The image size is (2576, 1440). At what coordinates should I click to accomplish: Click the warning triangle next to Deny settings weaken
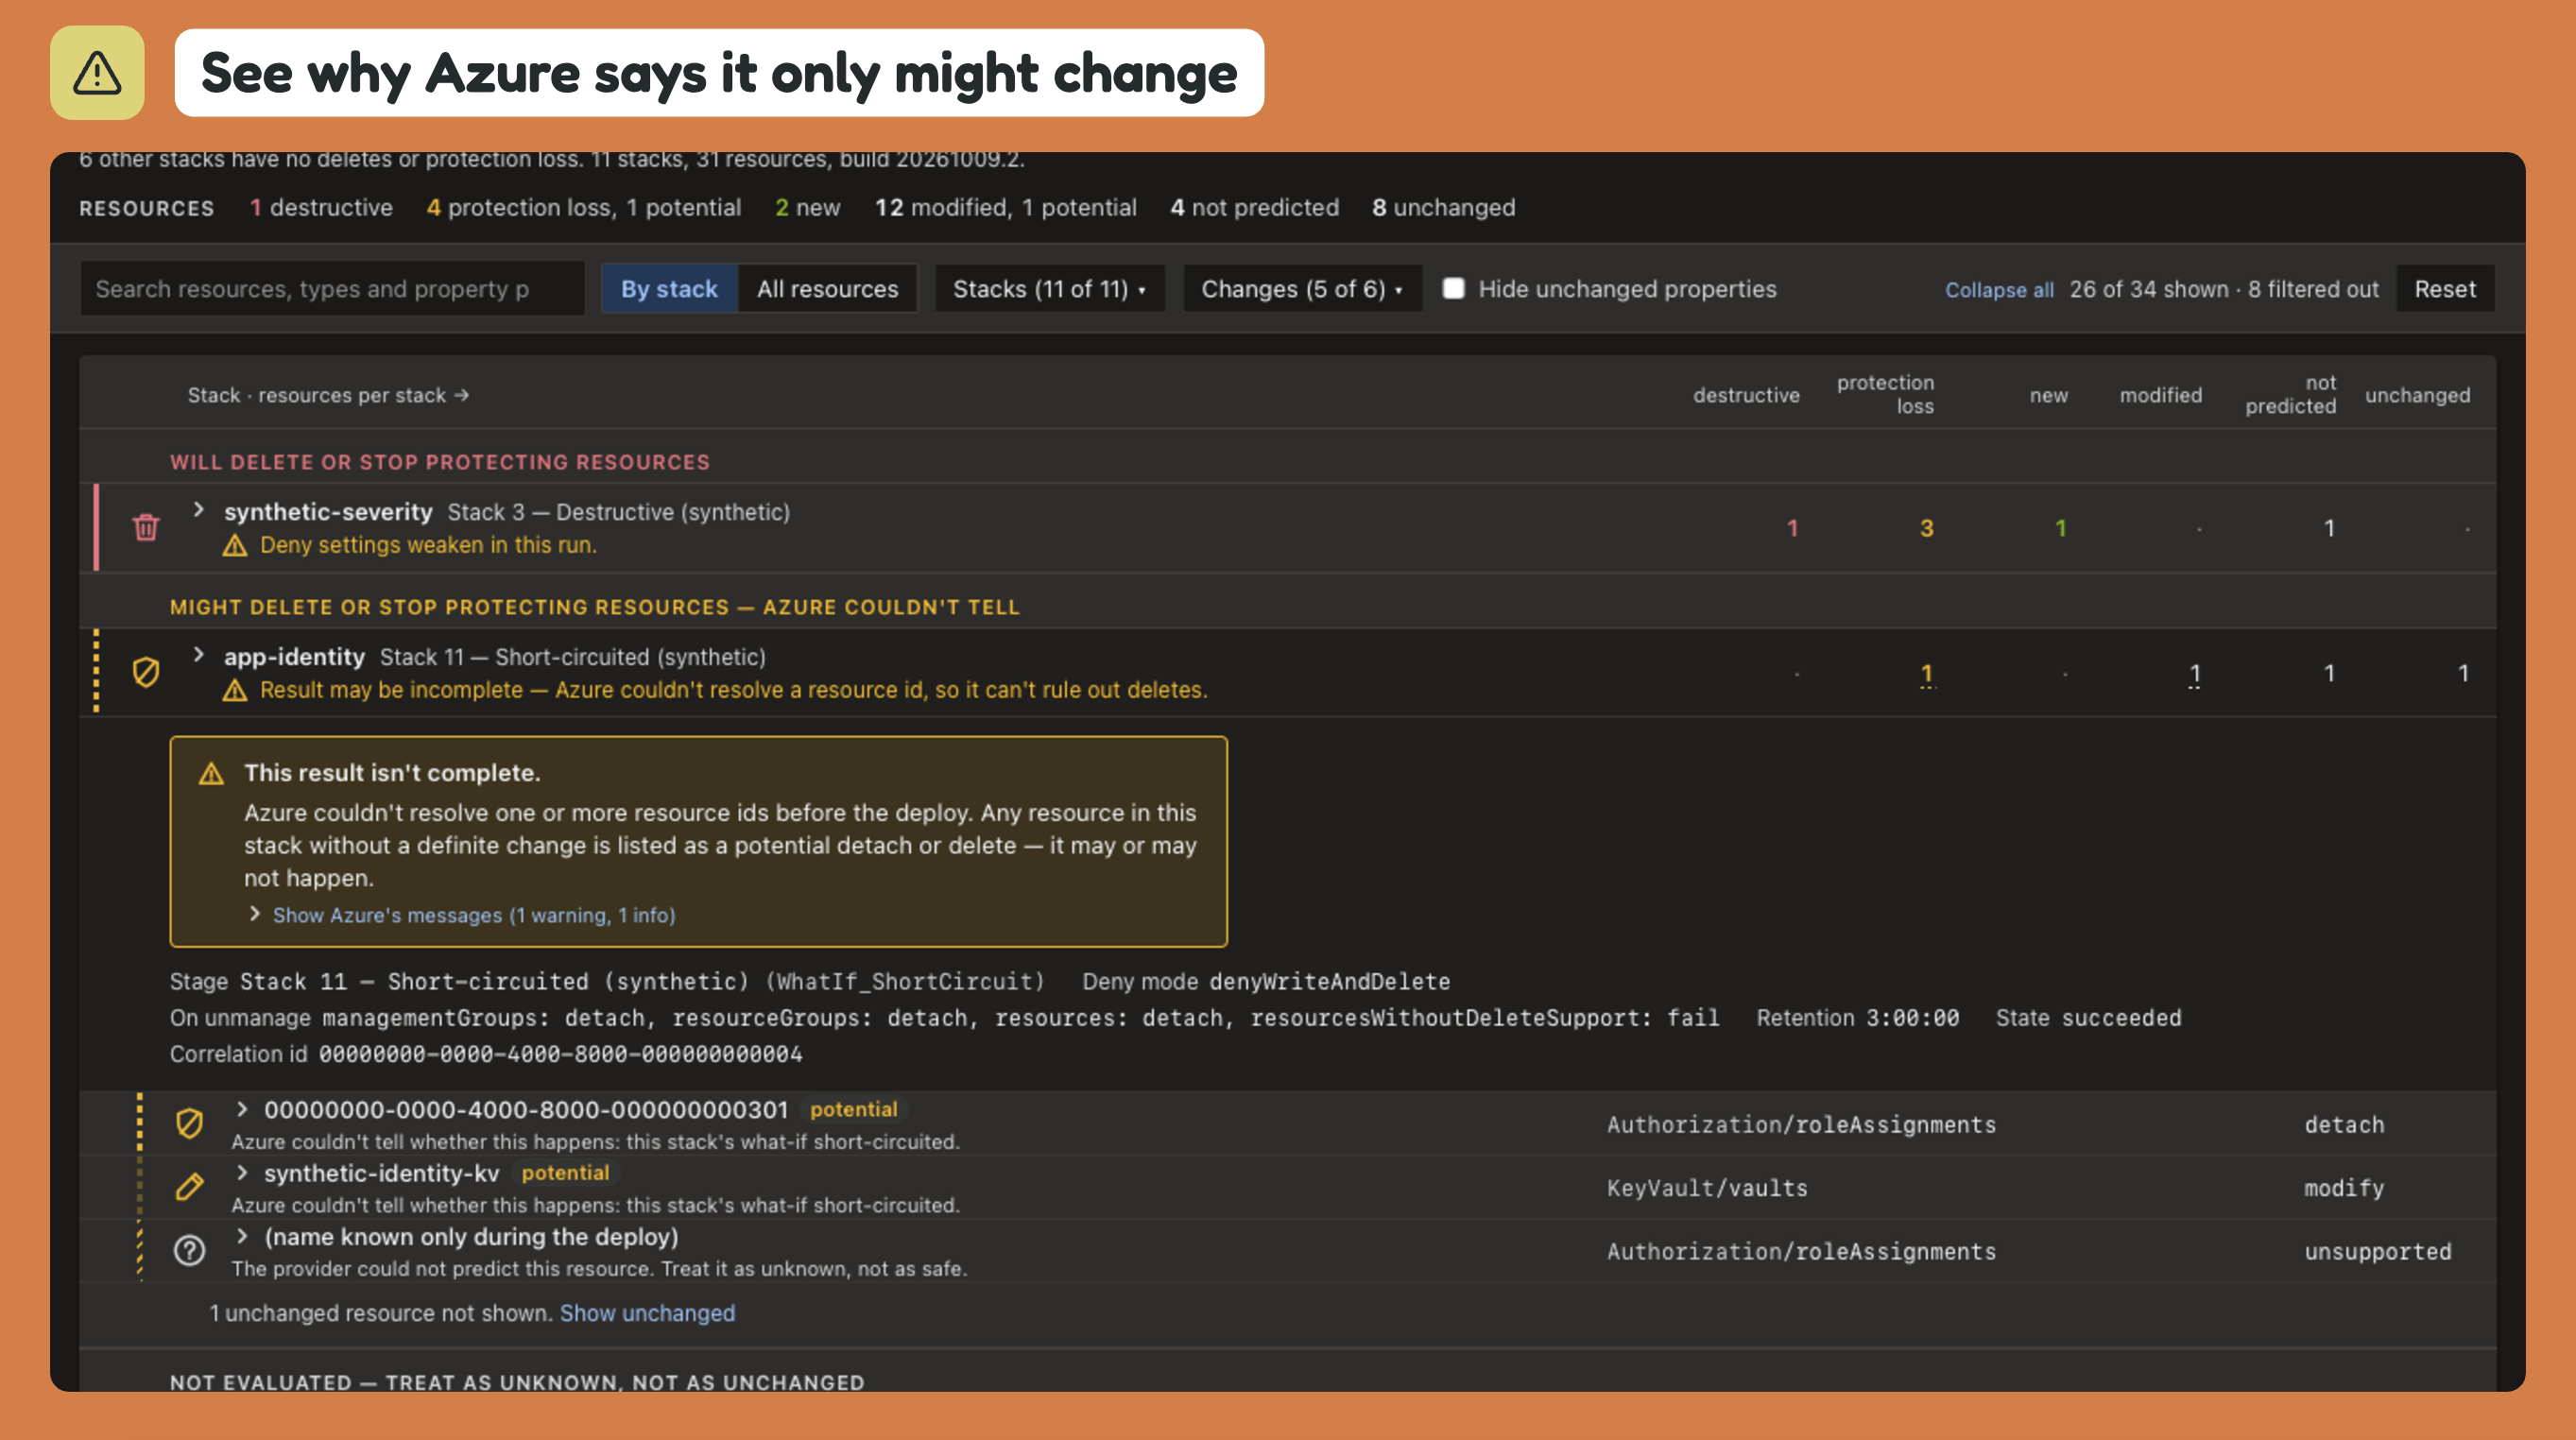pos(235,545)
